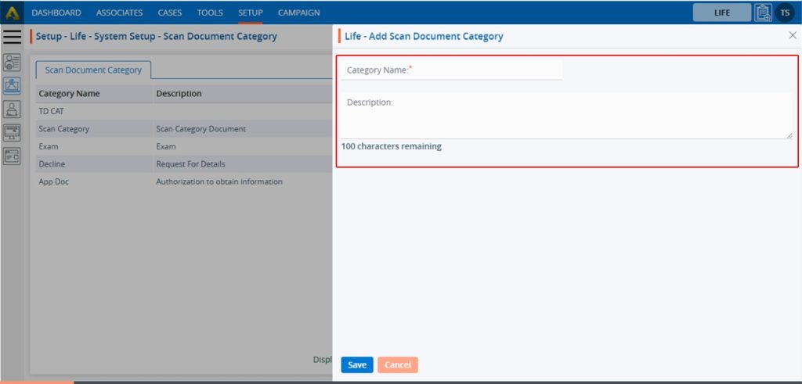Viewport: 802px width, 384px height.
Task: Select the Scan Document Category tab
Action: 93,70
